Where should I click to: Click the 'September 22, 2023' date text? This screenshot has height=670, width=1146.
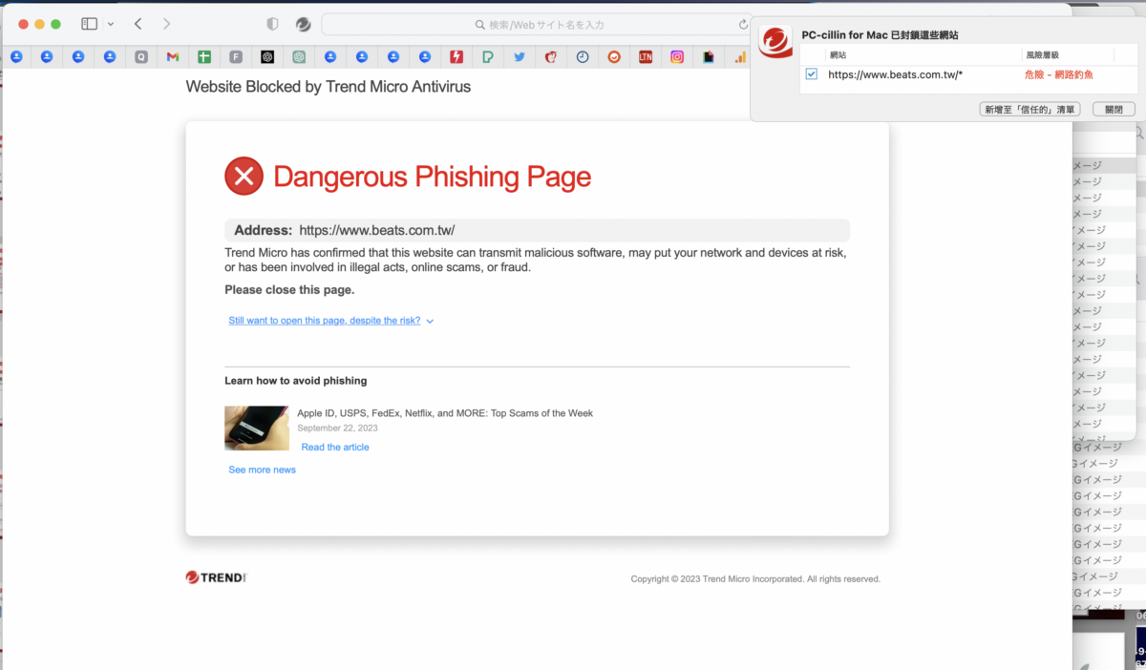pos(338,429)
